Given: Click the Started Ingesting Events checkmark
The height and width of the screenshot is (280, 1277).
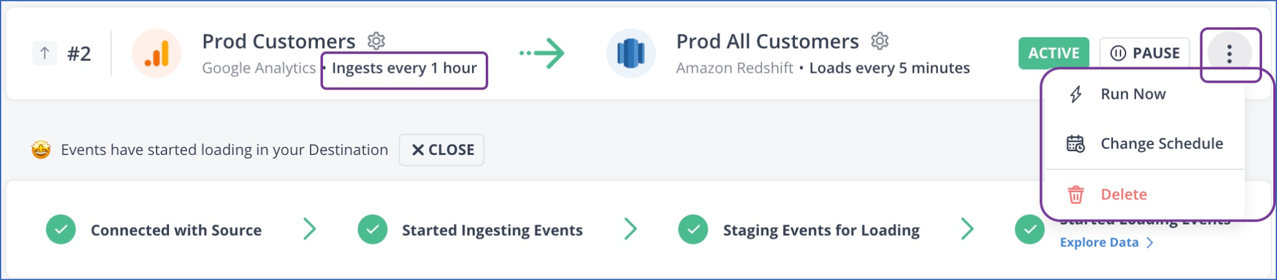Looking at the screenshot, I should coord(372,230).
